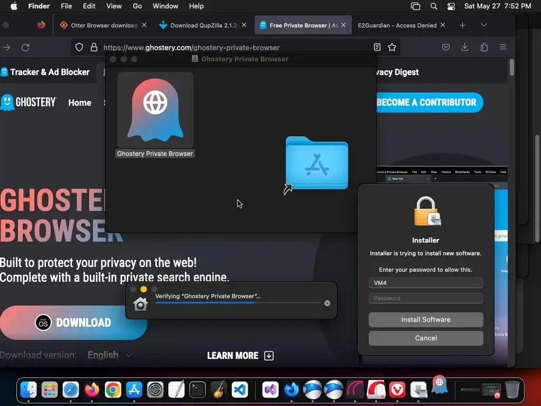Select the Free Private Browser tab
Screen dimensions: 541x406
pyautogui.click(x=300, y=25)
